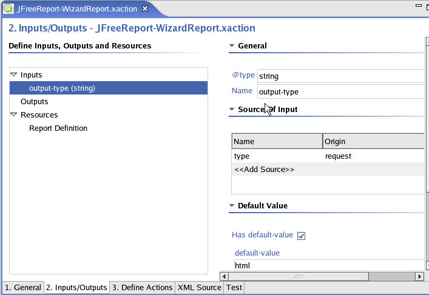Collapse the Inputs tree node
The width and height of the screenshot is (429, 295).
(14, 75)
